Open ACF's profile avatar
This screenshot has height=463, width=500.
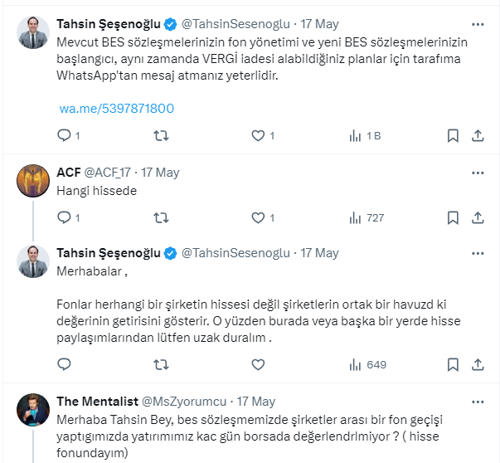click(34, 181)
